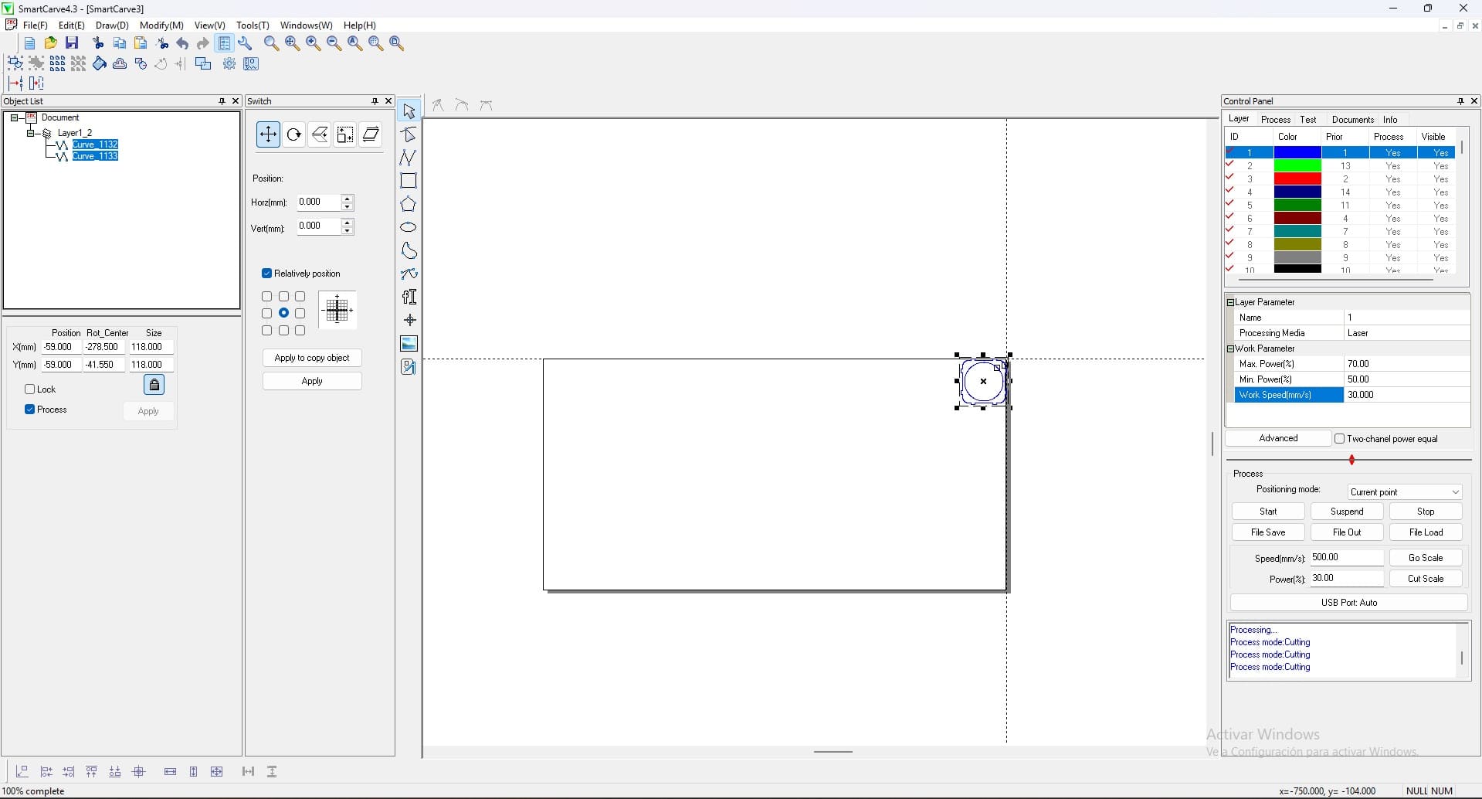Open the File(F) menu
The width and height of the screenshot is (1482, 799).
tap(36, 25)
